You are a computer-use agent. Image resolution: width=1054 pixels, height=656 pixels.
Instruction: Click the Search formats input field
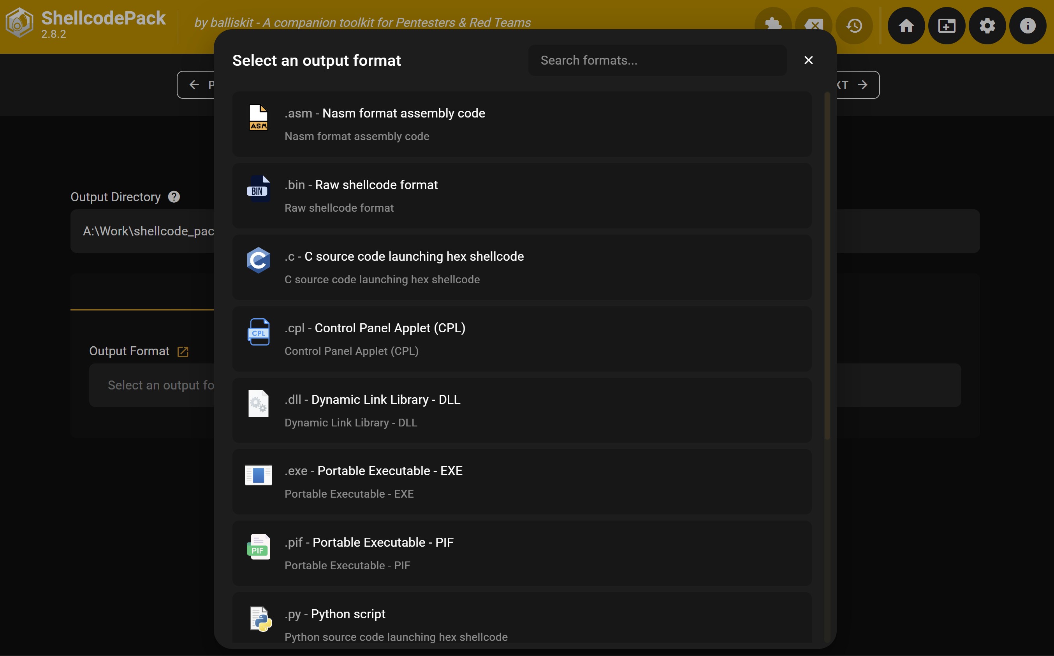(x=657, y=60)
